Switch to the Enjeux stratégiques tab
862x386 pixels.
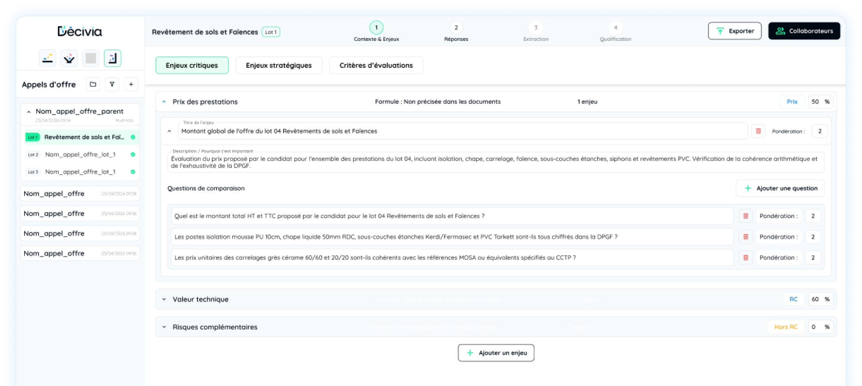(x=279, y=65)
